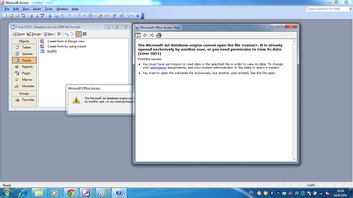The width and height of the screenshot is (353, 198).
Task: Click the Save toolbar icon
Action: pos(17,16)
